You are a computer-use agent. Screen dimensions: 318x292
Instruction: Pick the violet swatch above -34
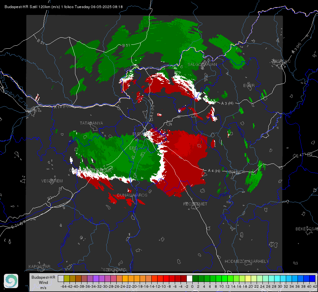[x=96, y=278]
